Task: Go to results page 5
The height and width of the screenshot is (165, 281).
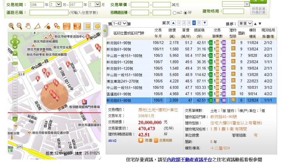Action: point(199,23)
